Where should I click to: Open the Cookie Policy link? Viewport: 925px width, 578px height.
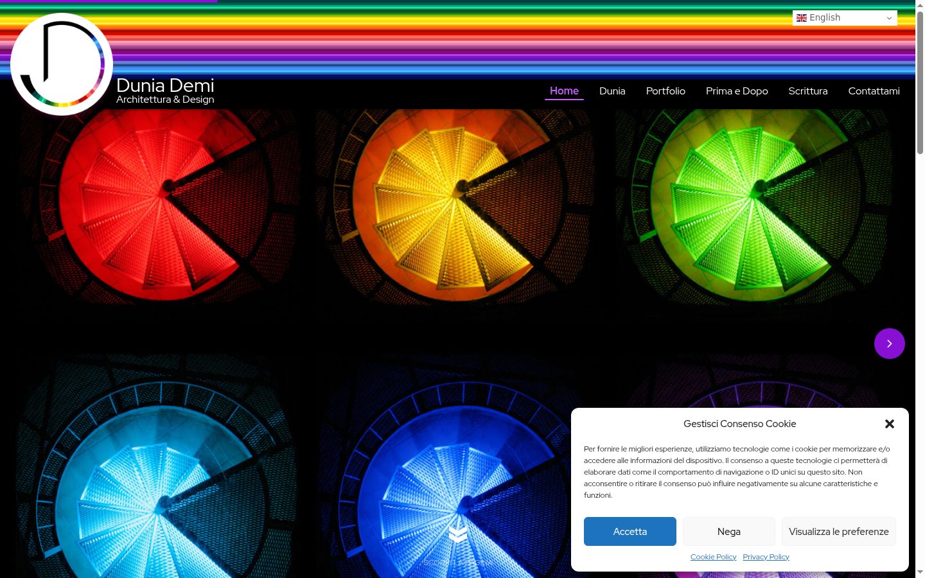point(713,557)
